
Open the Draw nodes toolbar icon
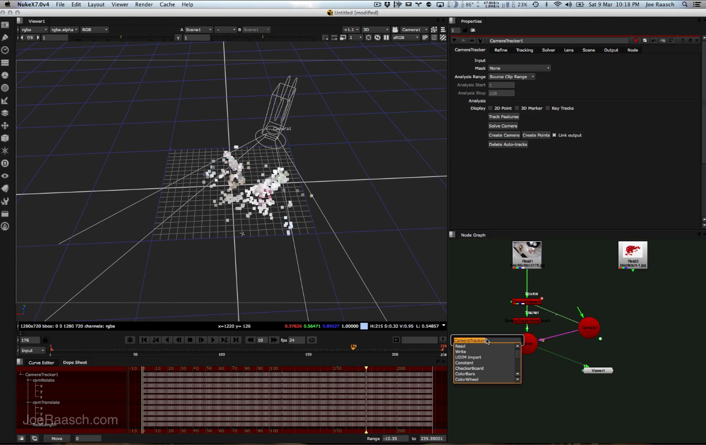click(5, 38)
